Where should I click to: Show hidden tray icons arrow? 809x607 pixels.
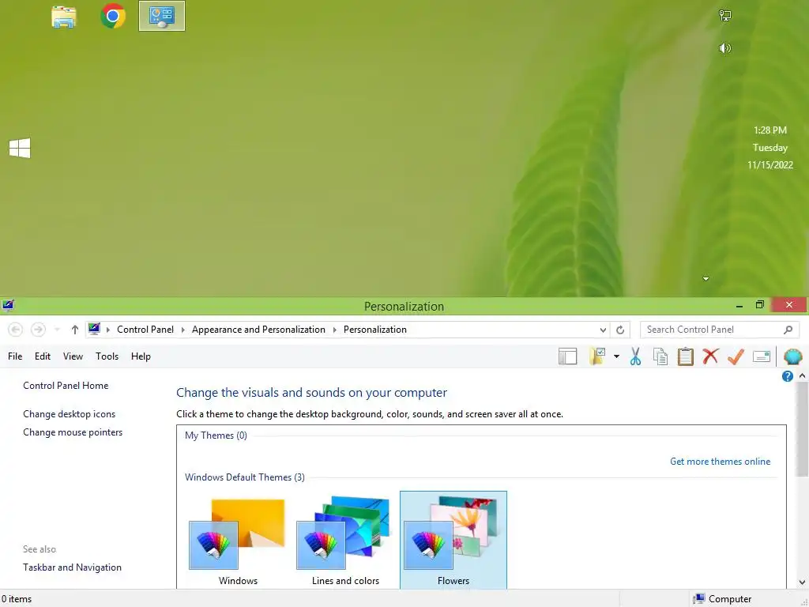(x=706, y=279)
